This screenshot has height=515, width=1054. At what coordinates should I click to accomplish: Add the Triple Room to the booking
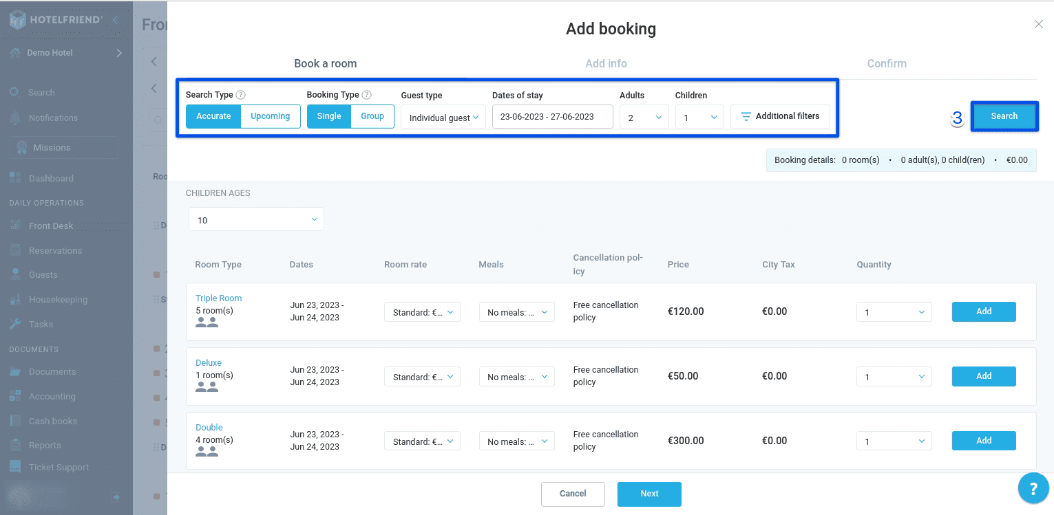[984, 311]
